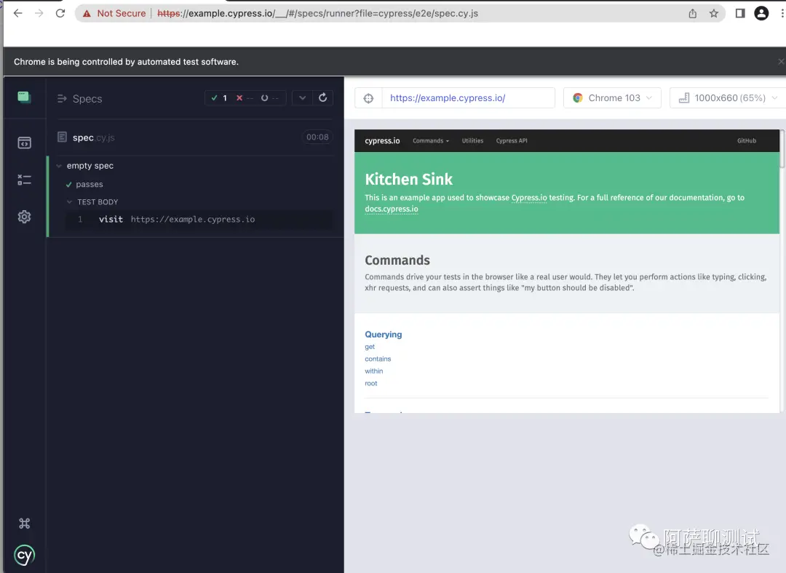This screenshot has width=786, height=573.
Task: Open Cypress specs sidebar icon at top
Action: pyautogui.click(x=24, y=97)
